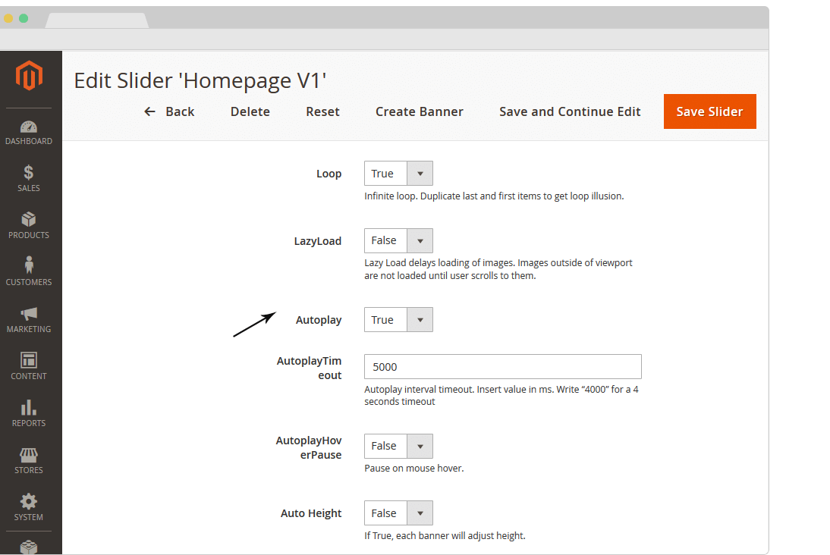Screen dimensions: 830x555
Task: Open the Dashboard sidebar icon
Action: tap(29, 127)
